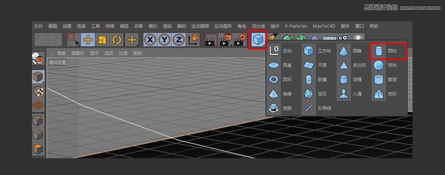Image resolution: width=445 pixels, height=175 pixels.
Task: Add a 多边形 polygon primitive
Action: point(352,65)
